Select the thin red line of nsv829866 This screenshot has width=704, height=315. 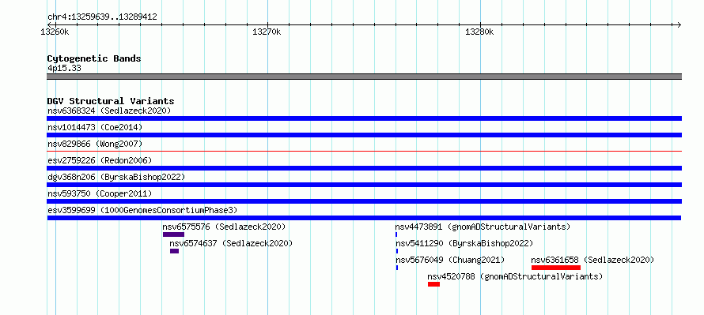click(x=364, y=152)
